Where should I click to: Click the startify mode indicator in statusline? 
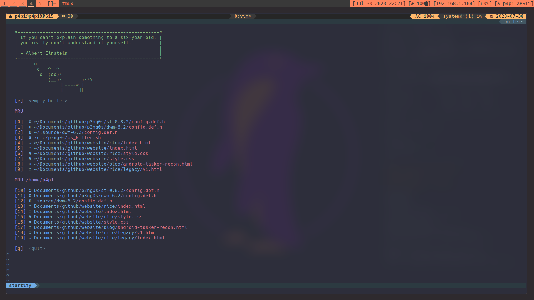[x=20, y=285]
